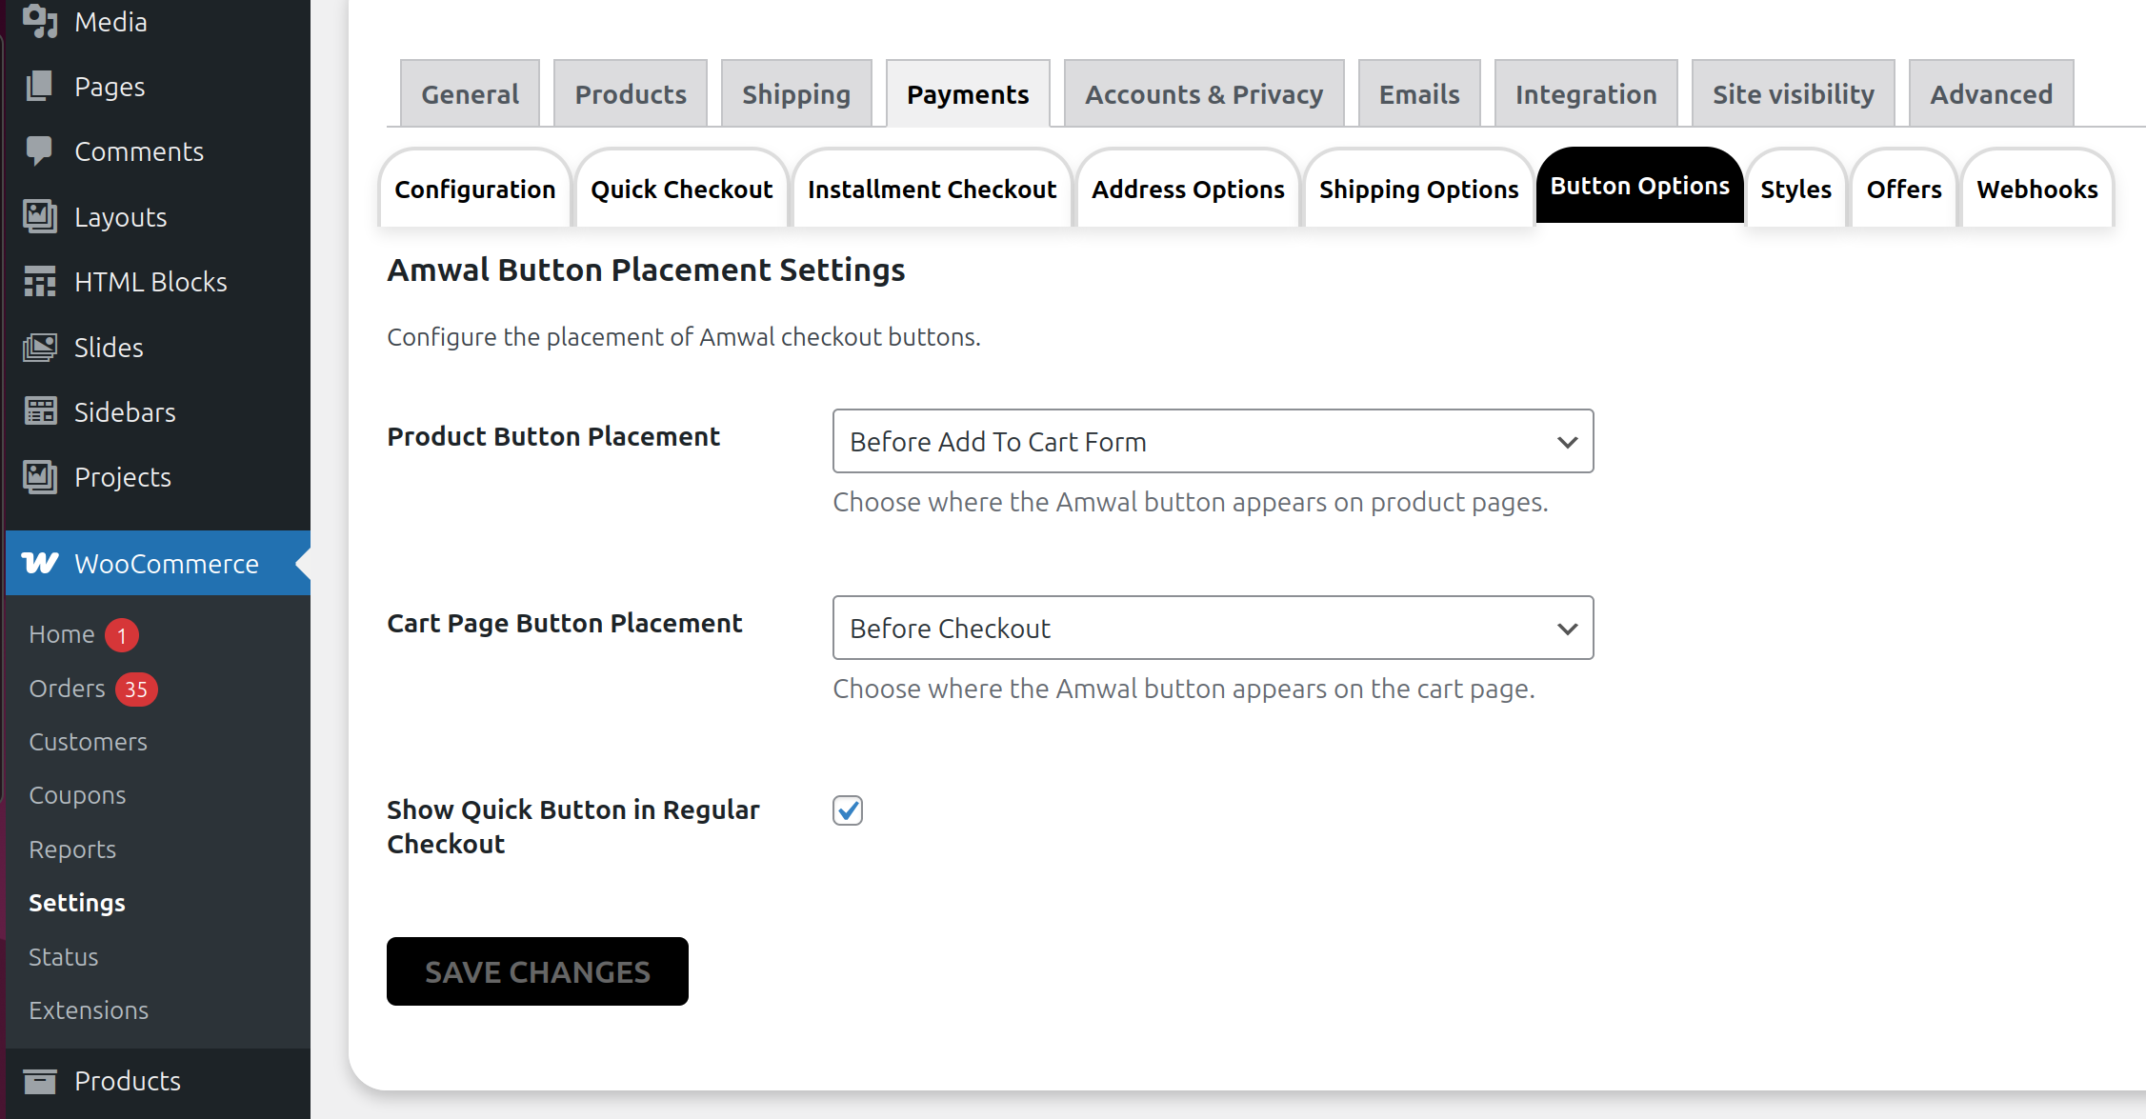Click the HTML Blocks grid icon
Image resolution: width=2146 pixels, height=1119 pixels.
39,282
